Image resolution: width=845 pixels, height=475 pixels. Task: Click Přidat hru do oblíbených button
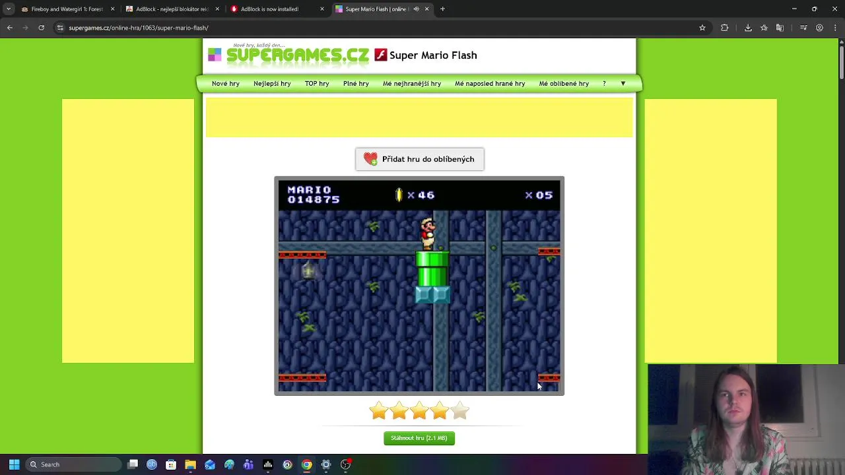pos(419,159)
